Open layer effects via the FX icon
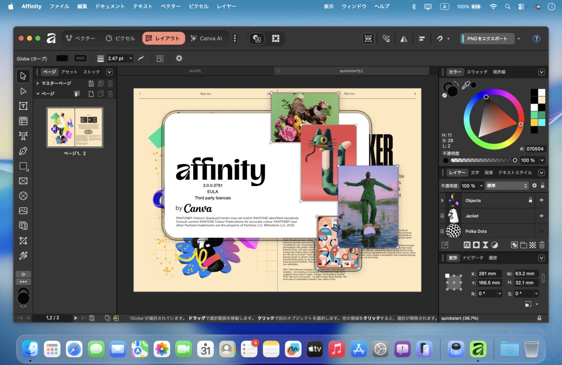The width and height of the screenshot is (562, 365). pyautogui.click(x=467, y=245)
